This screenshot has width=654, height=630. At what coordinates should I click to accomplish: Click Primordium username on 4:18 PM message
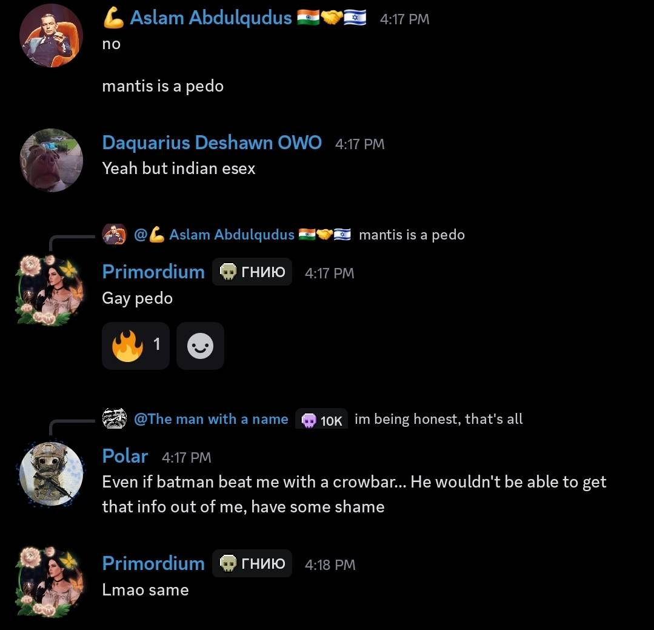(x=153, y=564)
